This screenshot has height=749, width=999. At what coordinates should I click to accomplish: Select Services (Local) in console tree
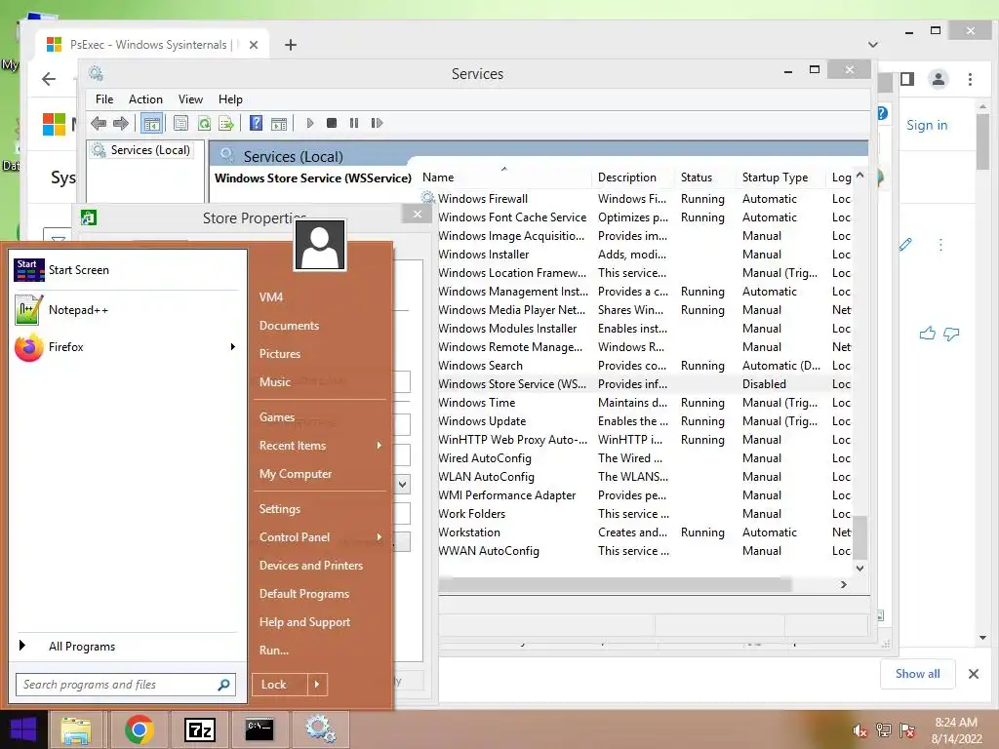click(x=150, y=149)
